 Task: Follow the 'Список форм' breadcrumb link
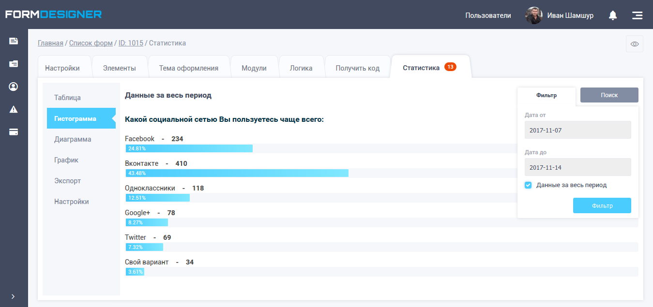(91, 43)
